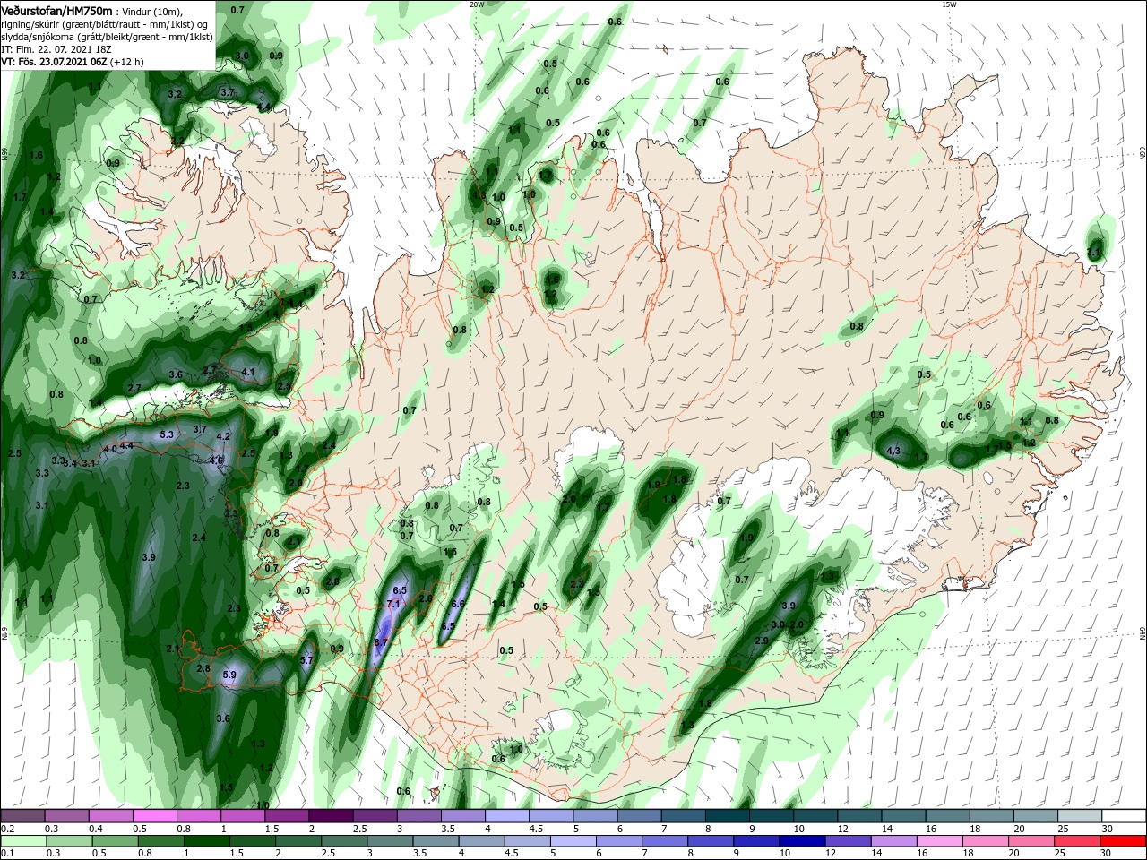
Task: Click the 4.2 precipitation value on the map
Action: (x=223, y=436)
